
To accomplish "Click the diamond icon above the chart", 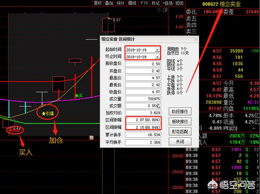I will pyautogui.click(x=159, y=10).
